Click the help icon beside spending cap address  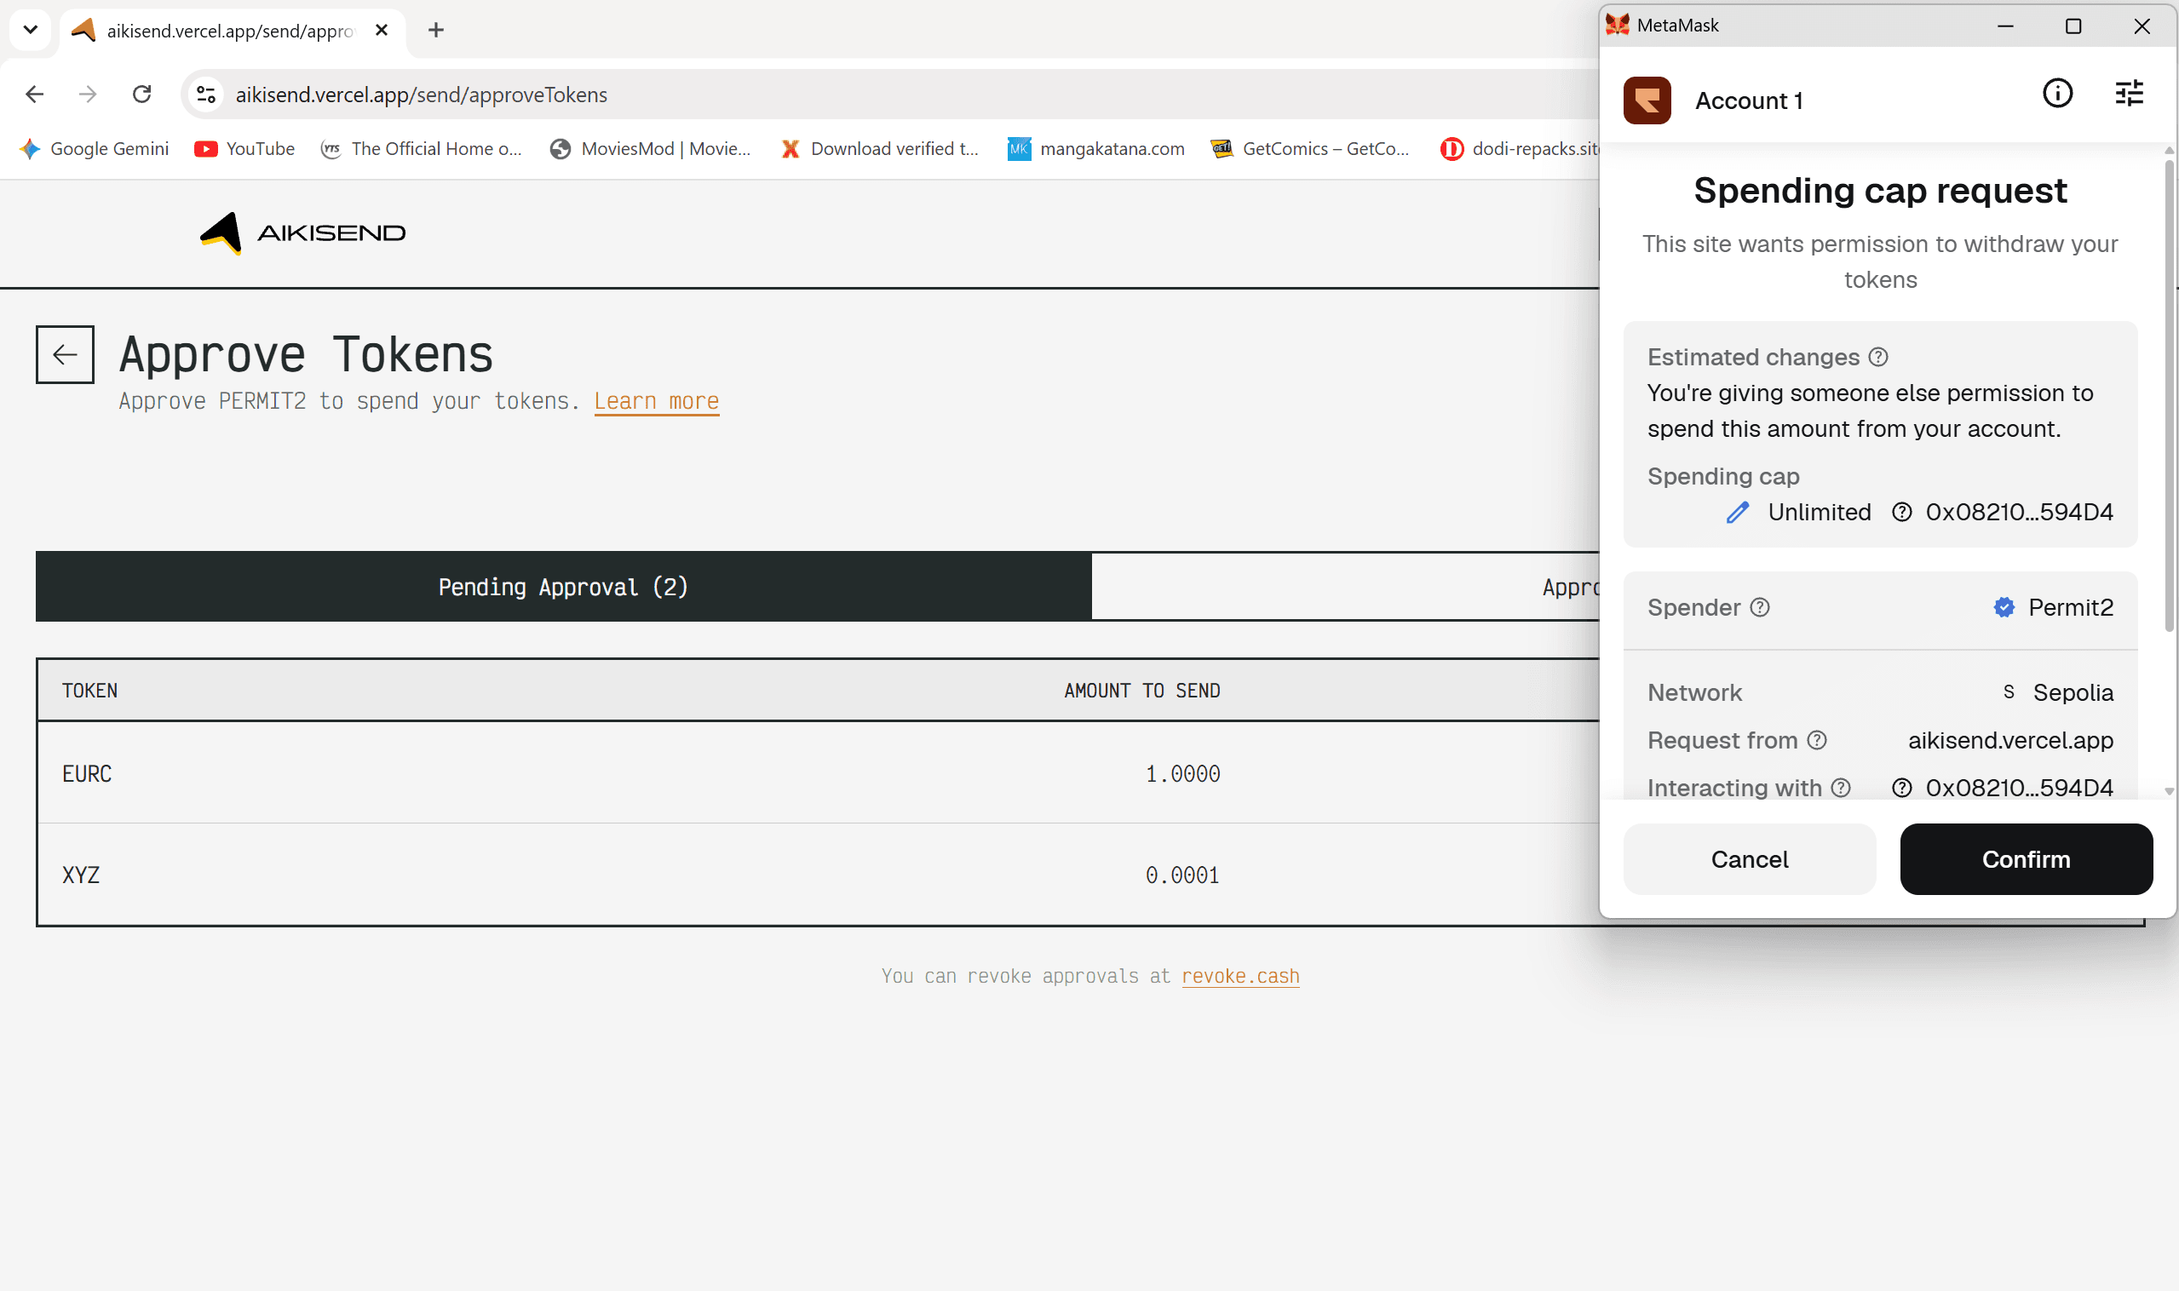pos(1902,513)
